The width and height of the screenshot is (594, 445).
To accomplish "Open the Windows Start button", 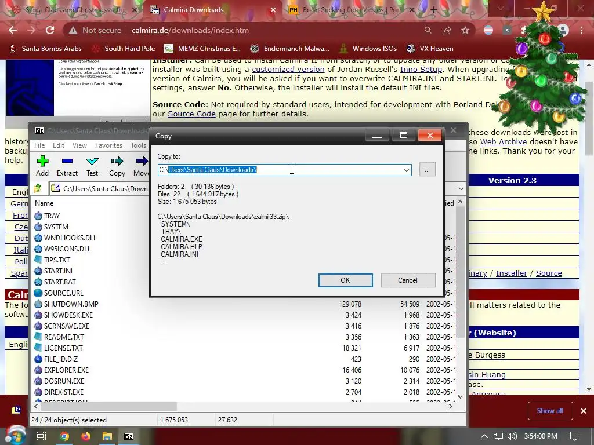I will 15,436.
